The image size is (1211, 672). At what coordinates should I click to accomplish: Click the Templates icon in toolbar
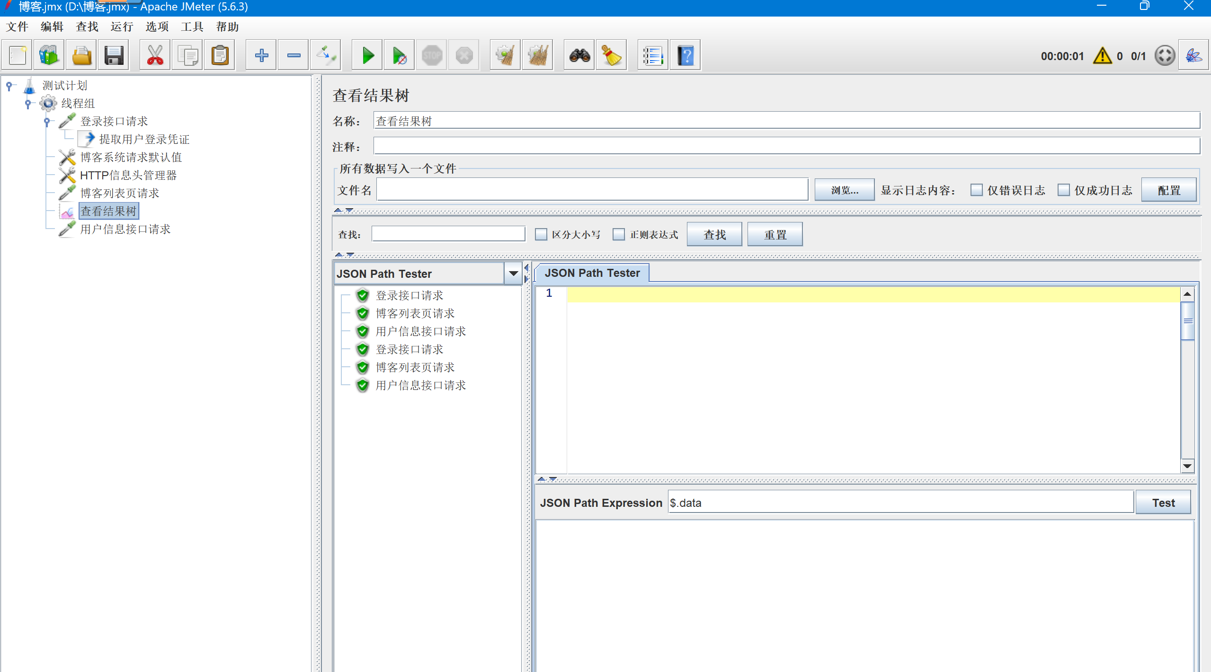(49, 56)
